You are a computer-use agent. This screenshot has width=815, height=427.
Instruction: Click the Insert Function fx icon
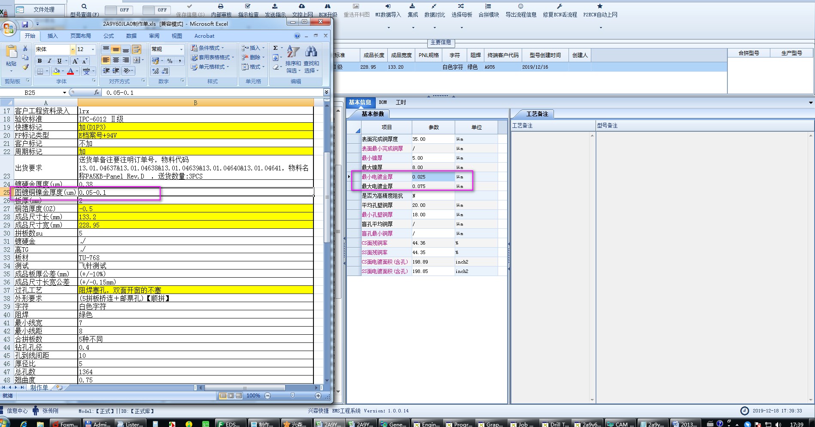pyautogui.click(x=96, y=92)
